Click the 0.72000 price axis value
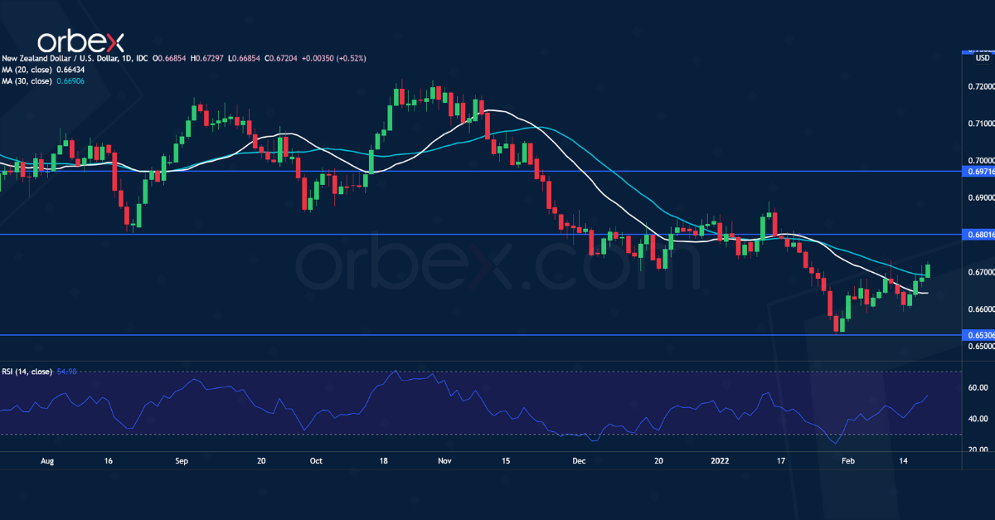 pyautogui.click(x=981, y=86)
